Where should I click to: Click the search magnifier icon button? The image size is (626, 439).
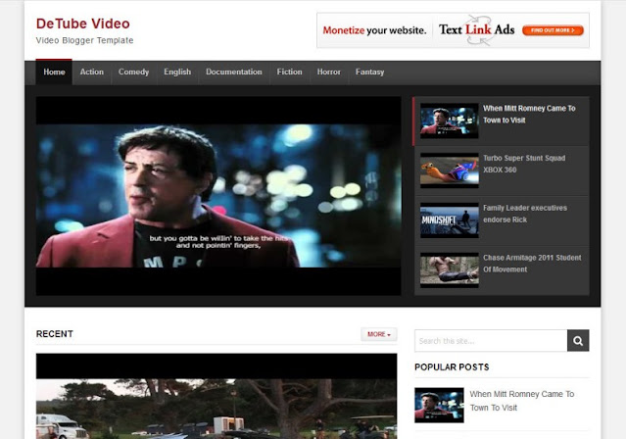pos(578,341)
